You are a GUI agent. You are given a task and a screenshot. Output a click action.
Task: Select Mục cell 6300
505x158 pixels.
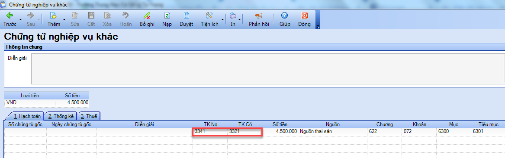pyautogui.click(x=454, y=131)
